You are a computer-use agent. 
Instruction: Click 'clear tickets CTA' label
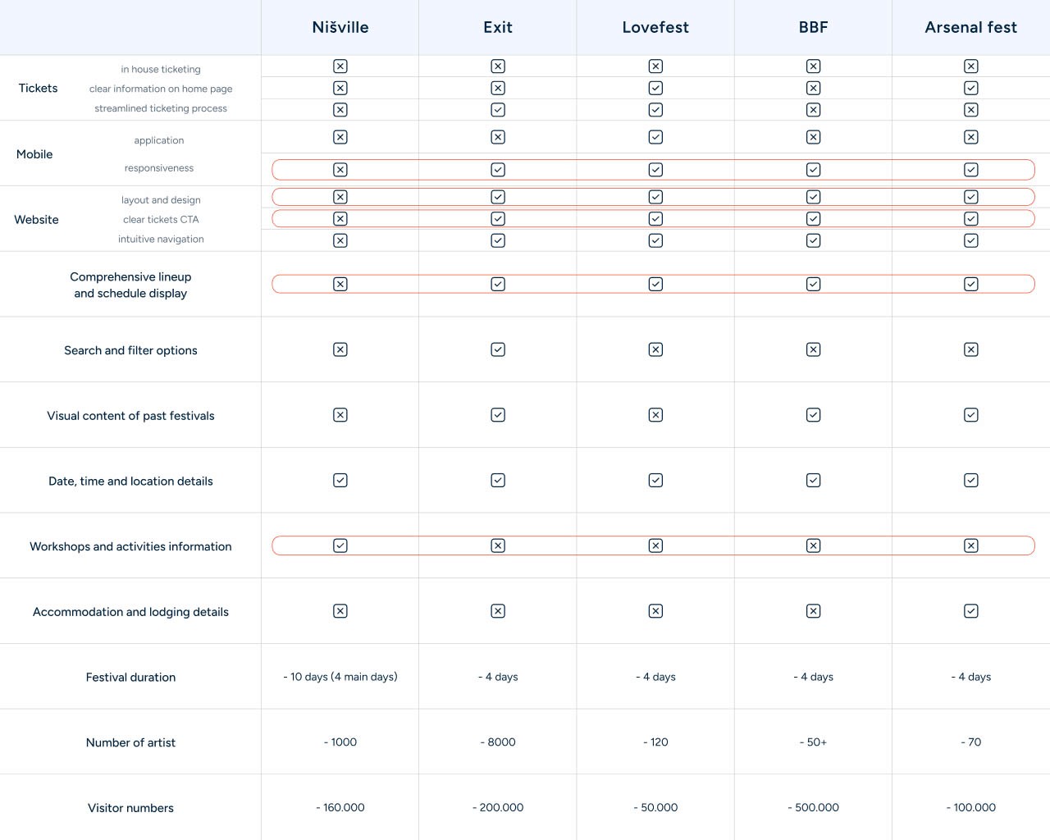pos(161,220)
